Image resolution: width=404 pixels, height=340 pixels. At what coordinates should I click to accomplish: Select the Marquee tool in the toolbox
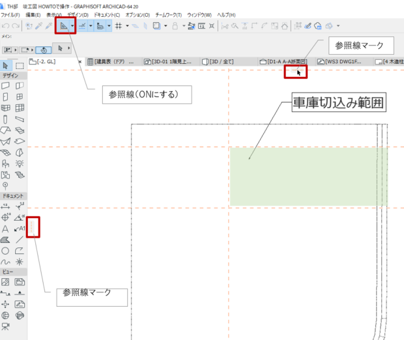click(x=20, y=66)
